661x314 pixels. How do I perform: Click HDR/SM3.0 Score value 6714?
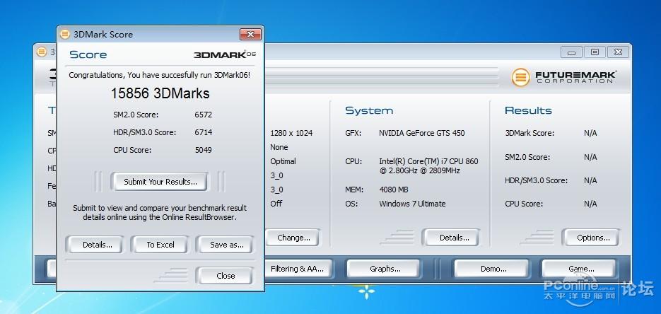point(203,132)
